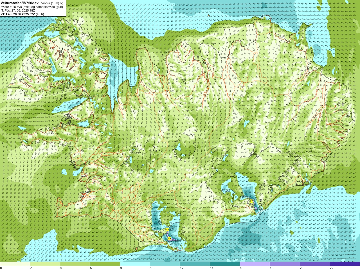Select the 18–20 m/s purple legend swatch
The width and height of the screenshot is (360, 270).
pos(285,264)
